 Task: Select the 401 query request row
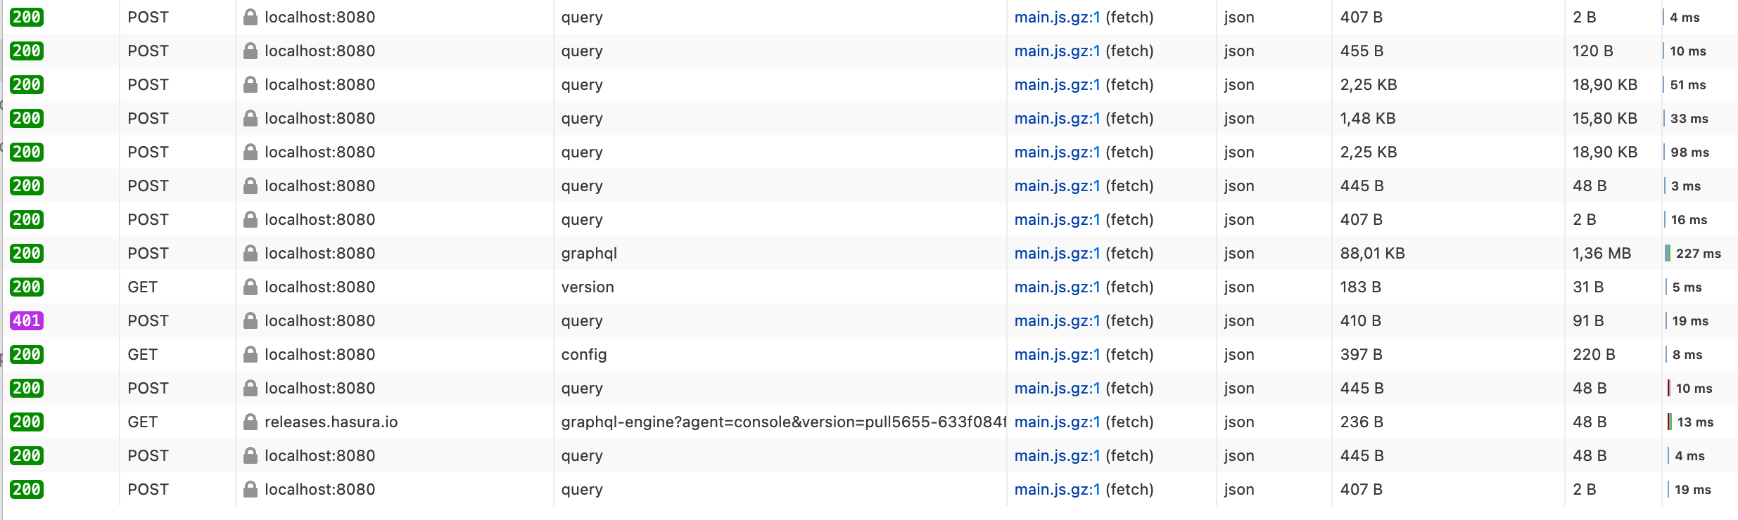coord(704,320)
